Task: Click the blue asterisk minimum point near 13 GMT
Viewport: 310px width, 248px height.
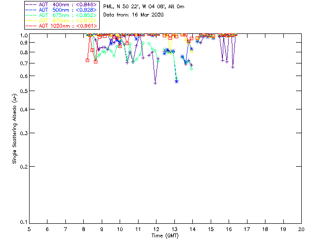Action: point(176,81)
